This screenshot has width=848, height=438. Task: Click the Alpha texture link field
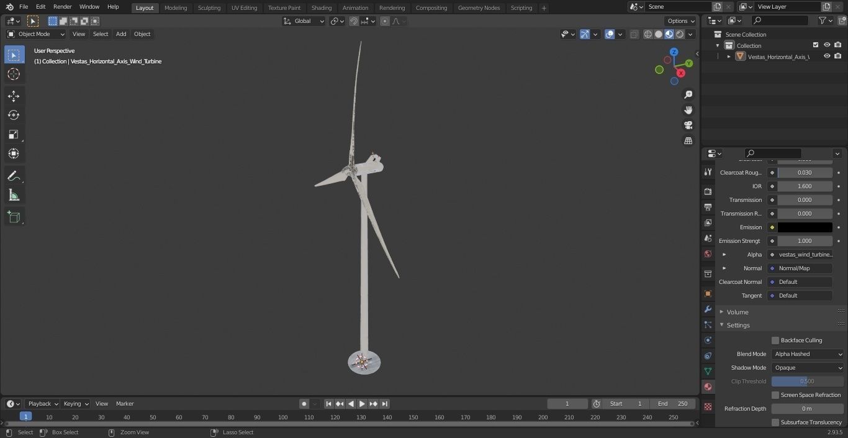[800, 255]
